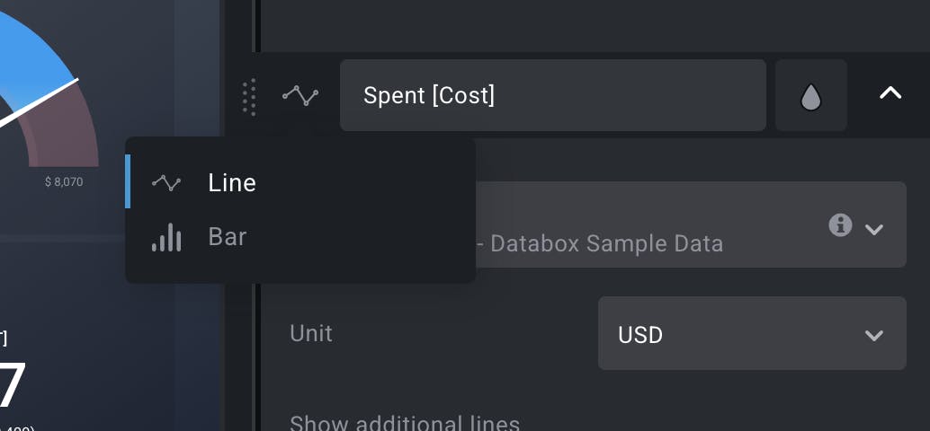The height and width of the screenshot is (431, 930).
Task: Click the white gauge needle
Action: coord(45,97)
